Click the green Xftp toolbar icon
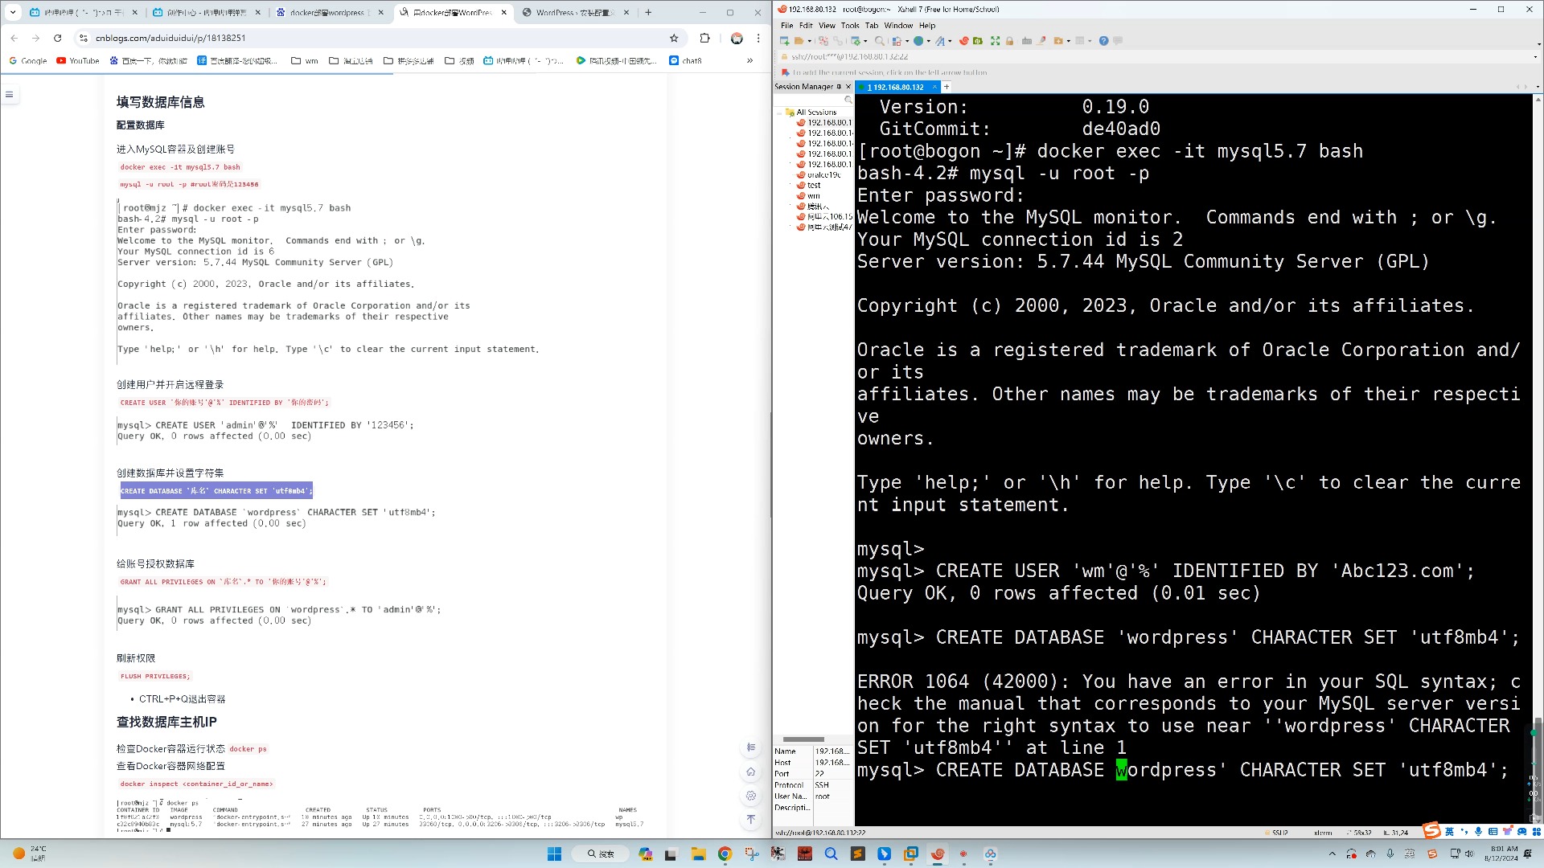The height and width of the screenshot is (868, 1544). pyautogui.click(x=978, y=41)
